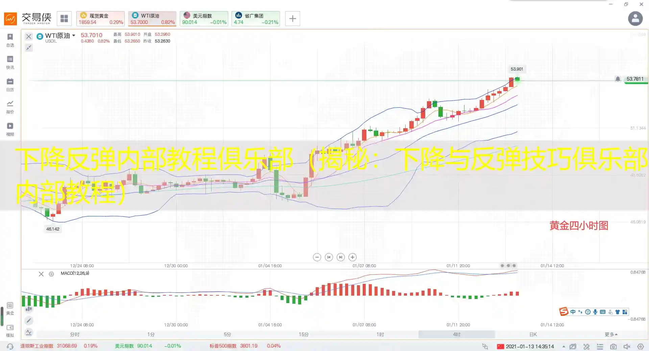Open the 报价 quotes sidebar icon
Viewport: 649px width, 351px height.
pos(10,107)
